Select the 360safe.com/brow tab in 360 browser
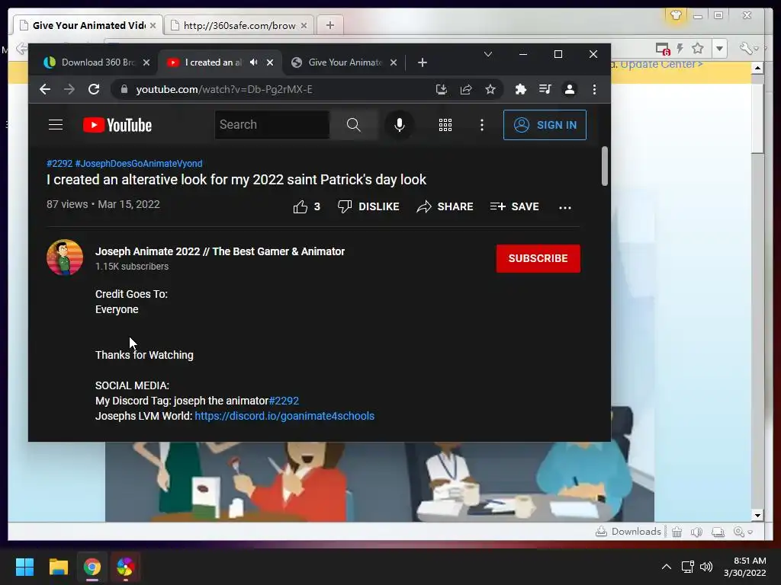 point(239,25)
